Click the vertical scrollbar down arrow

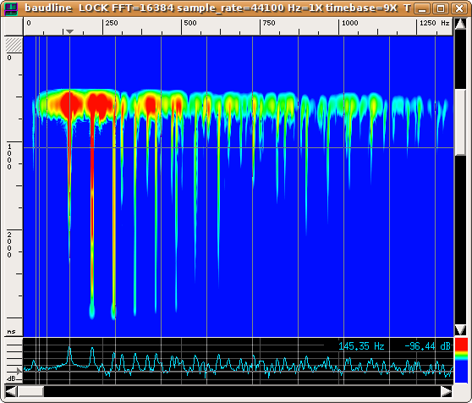pyautogui.click(x=460, y=330)
